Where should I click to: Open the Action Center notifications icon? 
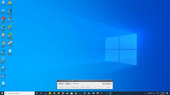click(167, 93)
